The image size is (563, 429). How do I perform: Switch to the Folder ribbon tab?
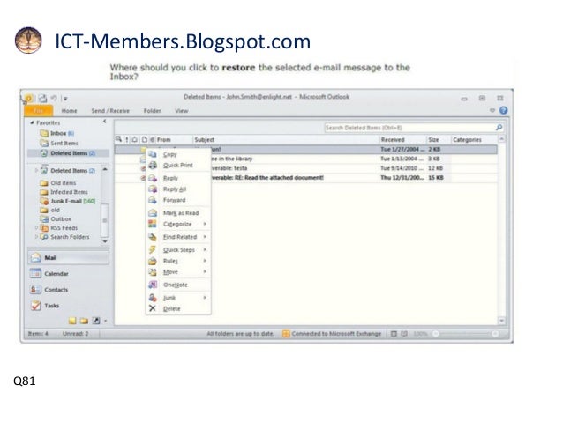click(x=153, y=111)
